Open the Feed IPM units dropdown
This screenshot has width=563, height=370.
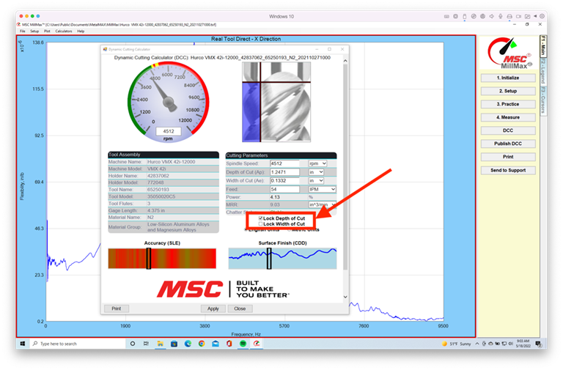(322, 189)
